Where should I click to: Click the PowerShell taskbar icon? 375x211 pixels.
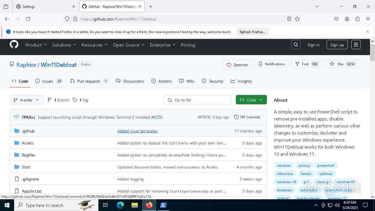[x=163, y=205]
